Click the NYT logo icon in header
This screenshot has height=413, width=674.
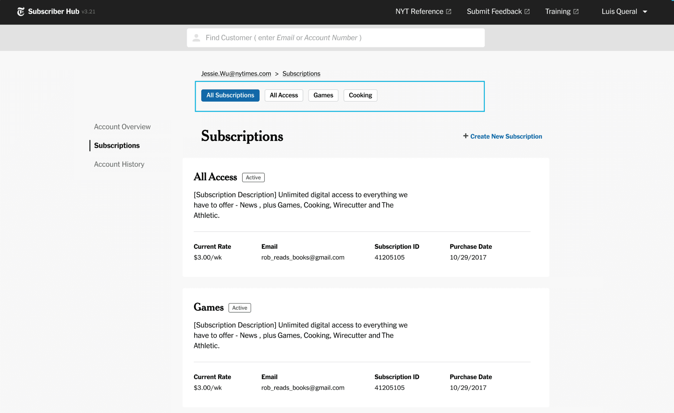[21, 12]
